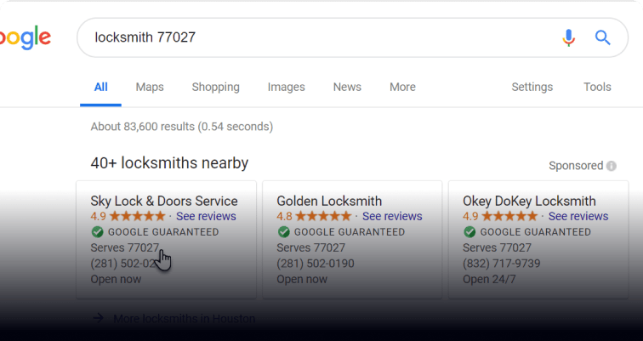This screenshot has width=643, height=341.
Task: Switch to the Shopping tab
Action: point(215,87)
